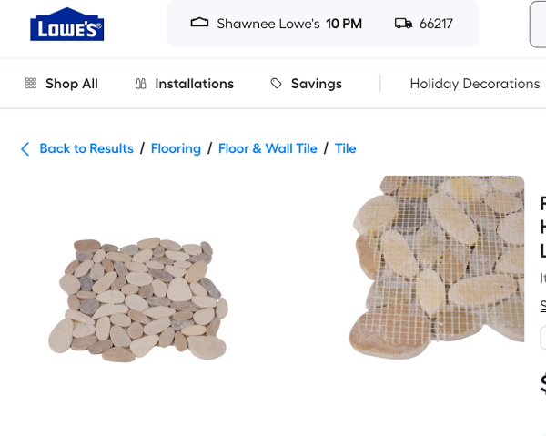Open the Tile breadcrumb link
The image size is (546, 436).
pos(346,148)
